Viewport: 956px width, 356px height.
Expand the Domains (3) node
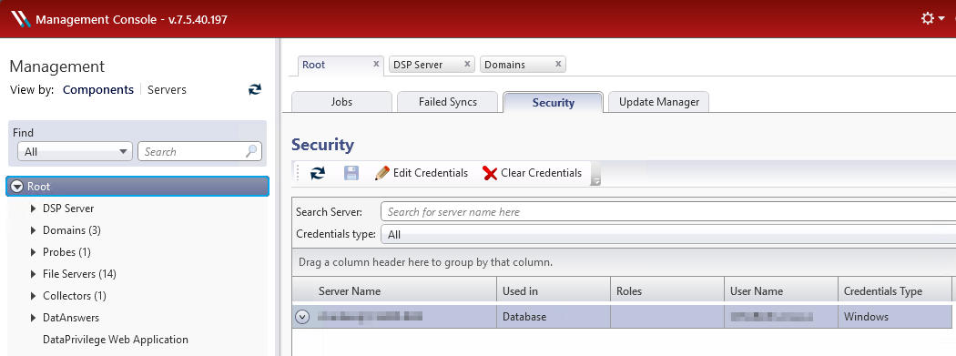[x=33, y=230]
